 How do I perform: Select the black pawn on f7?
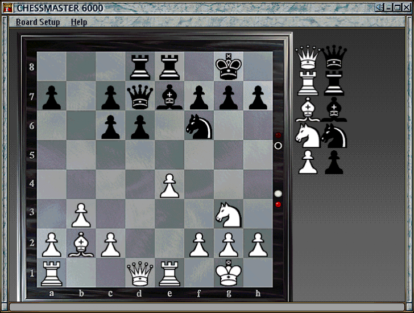click(x=199, y=97)
